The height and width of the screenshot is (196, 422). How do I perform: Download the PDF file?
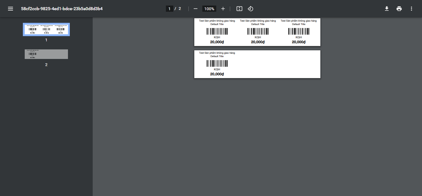(387, 9)
